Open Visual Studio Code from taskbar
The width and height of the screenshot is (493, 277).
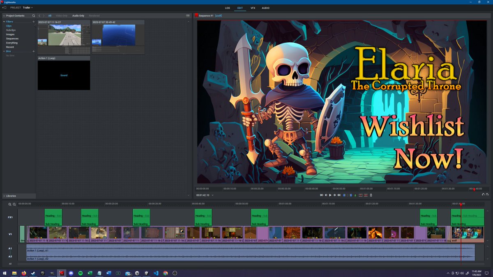156,273
